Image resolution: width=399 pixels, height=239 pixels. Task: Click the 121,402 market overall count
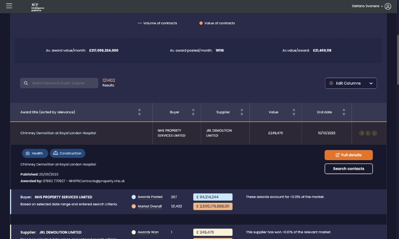click(176, 206)
